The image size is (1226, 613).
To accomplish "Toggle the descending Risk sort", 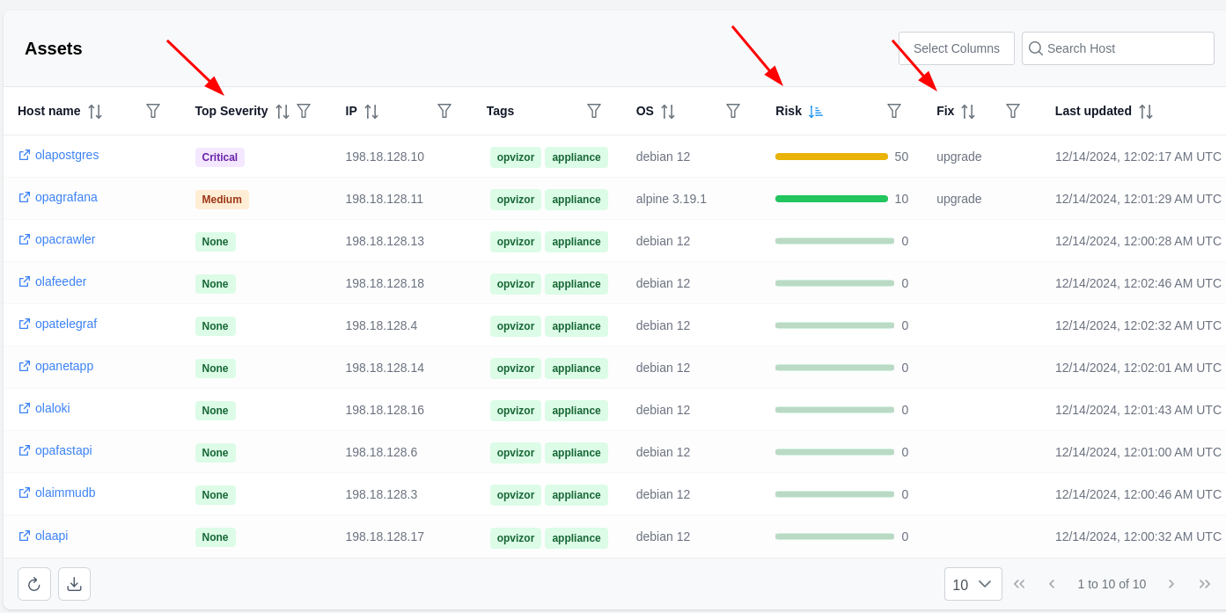I will [x=816, y=111].
